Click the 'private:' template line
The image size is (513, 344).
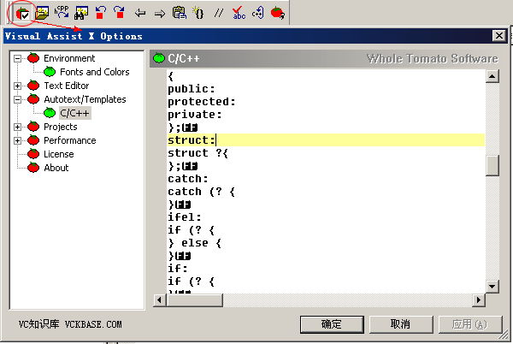coord(195,115)
